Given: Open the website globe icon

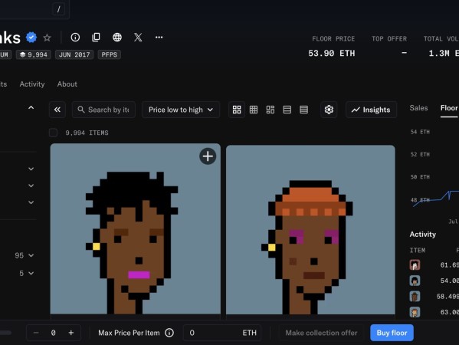Looking at the screenshot, I should coord(117,38).
